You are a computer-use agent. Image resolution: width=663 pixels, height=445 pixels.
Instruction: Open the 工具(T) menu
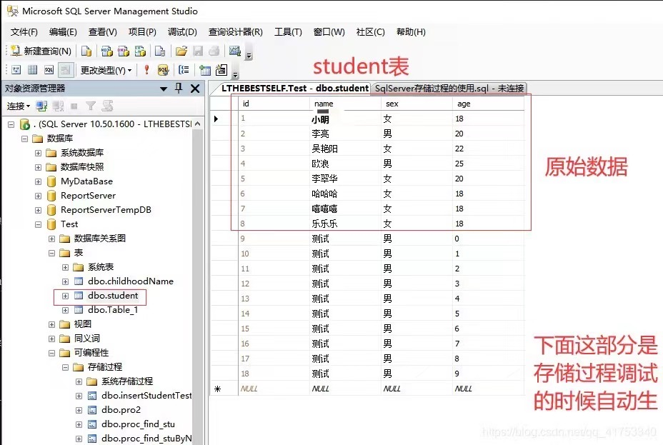288,32
